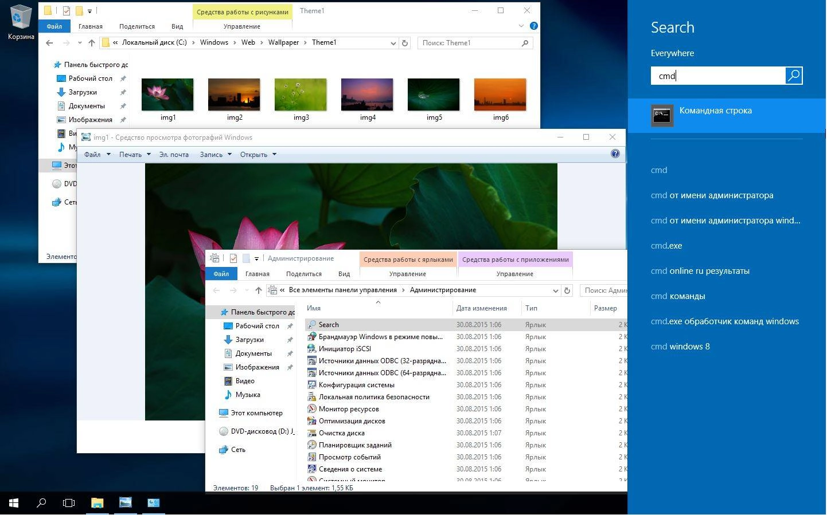The height and width of the screenshot is (515, 827).
Task: Go up one level in Администрирование window
Action: [258, 290]
